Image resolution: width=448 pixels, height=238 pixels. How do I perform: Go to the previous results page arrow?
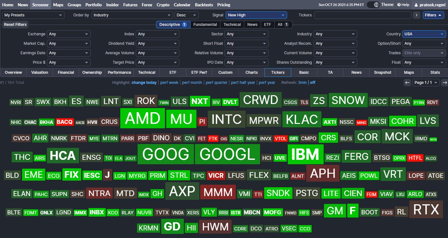click(x=407, y=83)
